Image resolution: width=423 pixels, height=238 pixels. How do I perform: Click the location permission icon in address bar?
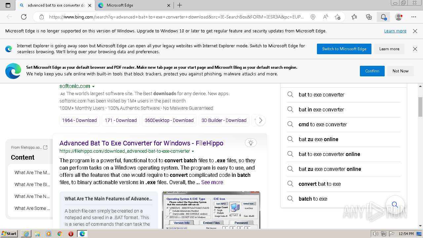(313, 17)
